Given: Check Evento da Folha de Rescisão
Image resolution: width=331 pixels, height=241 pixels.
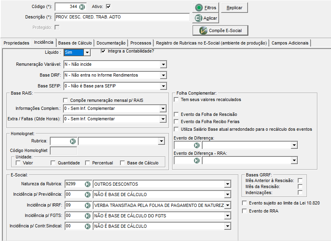Looking at the screenshot, I should click(176, 114).
